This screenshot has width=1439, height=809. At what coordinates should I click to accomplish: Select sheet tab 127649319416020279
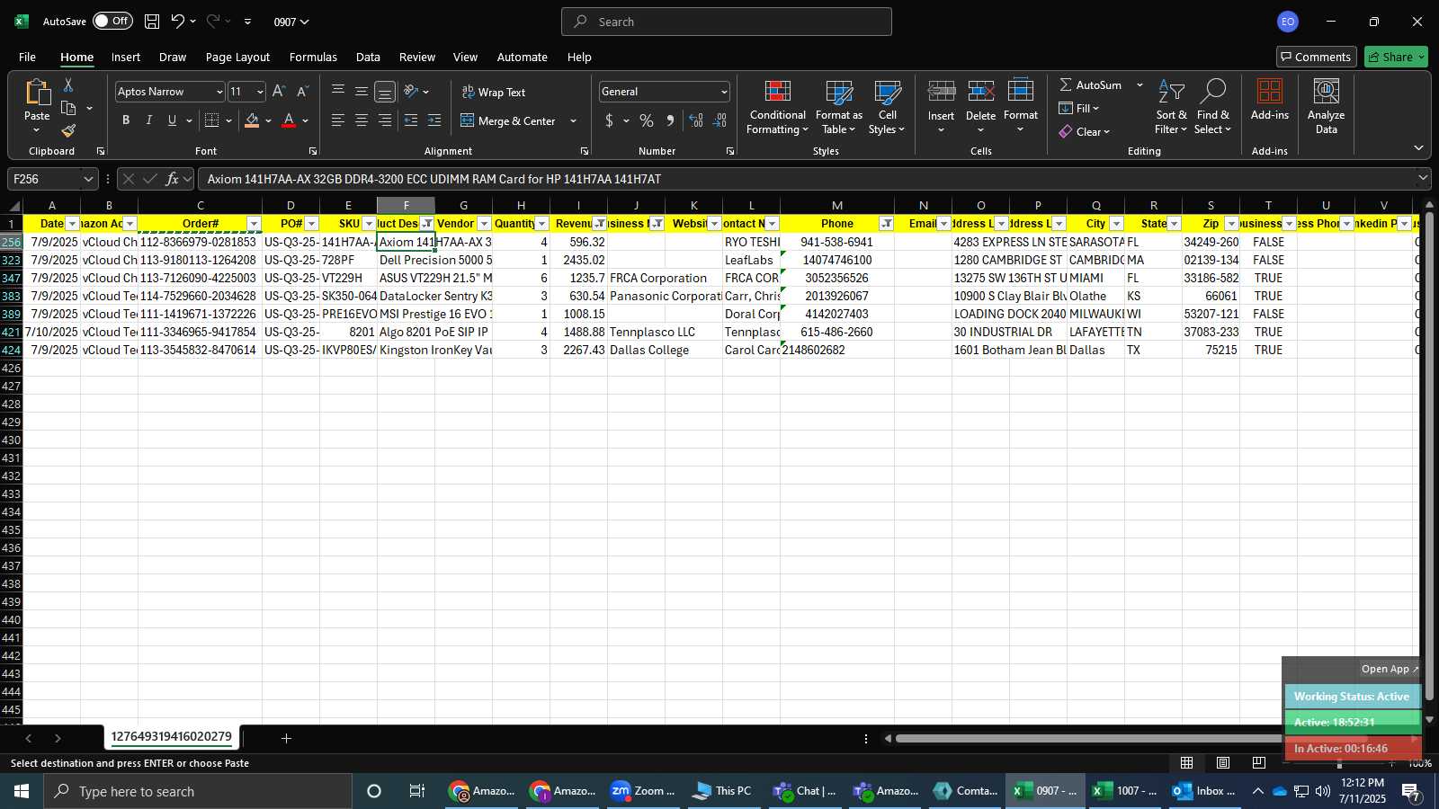coord(171,737)
